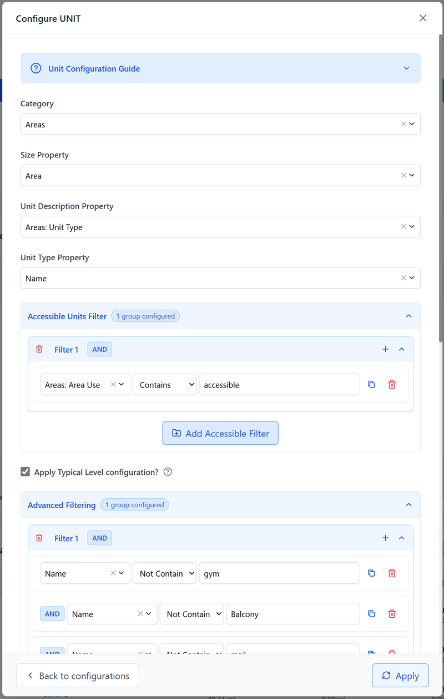Close the Configure UNIT dialog
The height and width of the screenshot is (699, 444).
click(423, 18)
